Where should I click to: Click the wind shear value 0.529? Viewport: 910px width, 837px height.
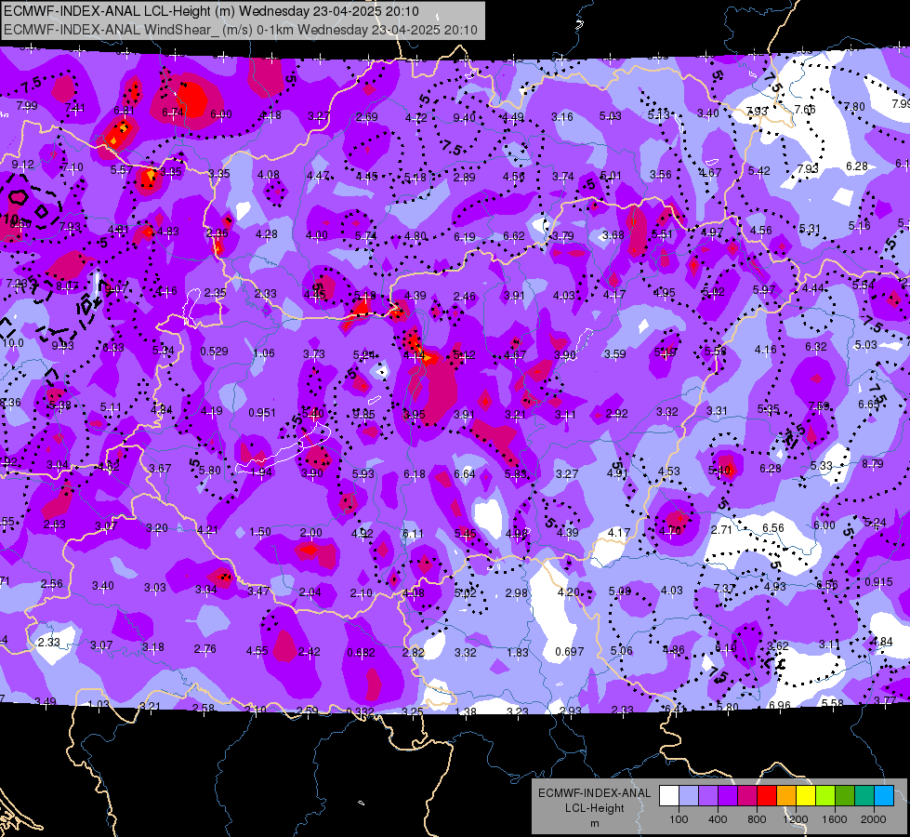pos(214,352)
